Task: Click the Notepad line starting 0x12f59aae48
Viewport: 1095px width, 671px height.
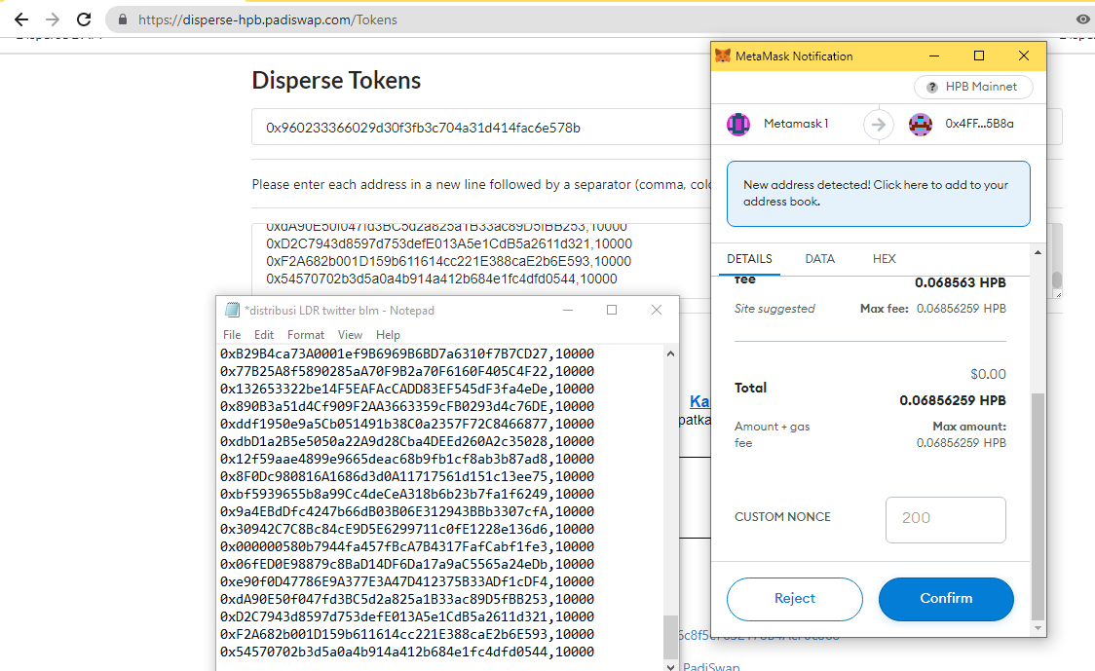Action: click(x=407, y=459)
